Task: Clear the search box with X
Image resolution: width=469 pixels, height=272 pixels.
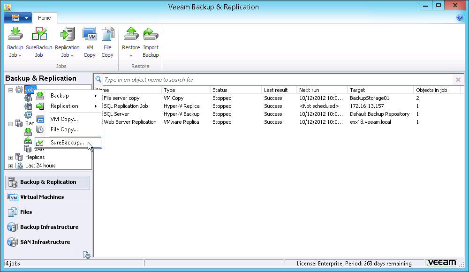Action: coord(458,80)
